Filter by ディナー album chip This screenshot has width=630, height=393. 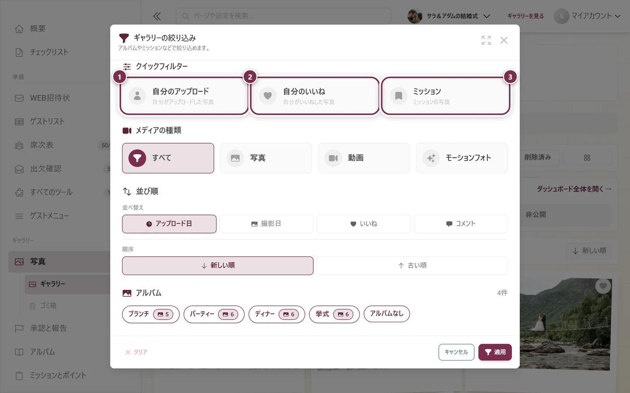click(x=276, y=314)
